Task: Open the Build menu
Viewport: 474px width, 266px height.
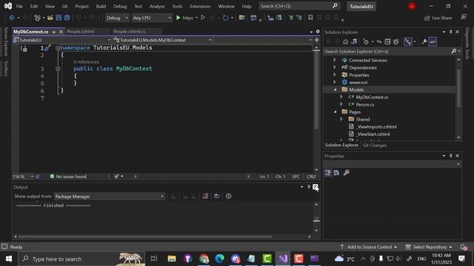Action: coord(101,7)
